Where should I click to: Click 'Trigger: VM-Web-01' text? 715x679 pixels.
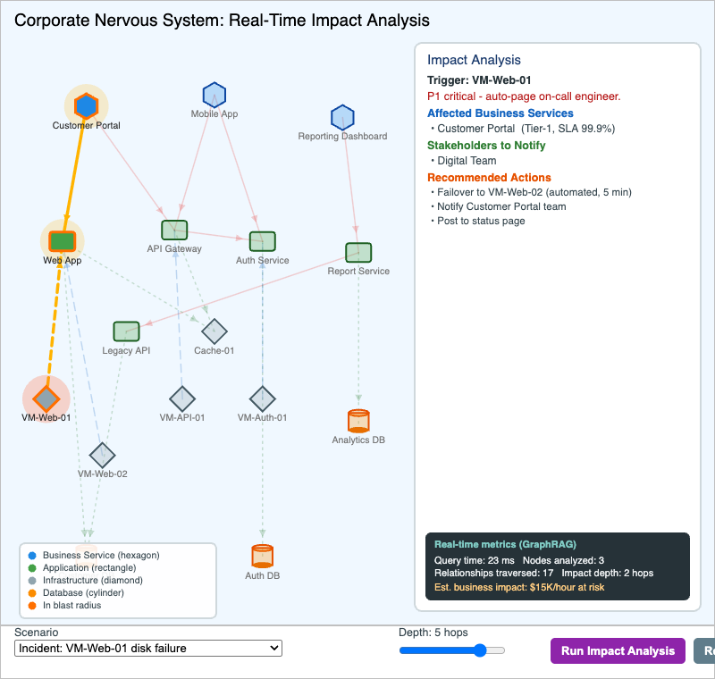click(479, 80)
